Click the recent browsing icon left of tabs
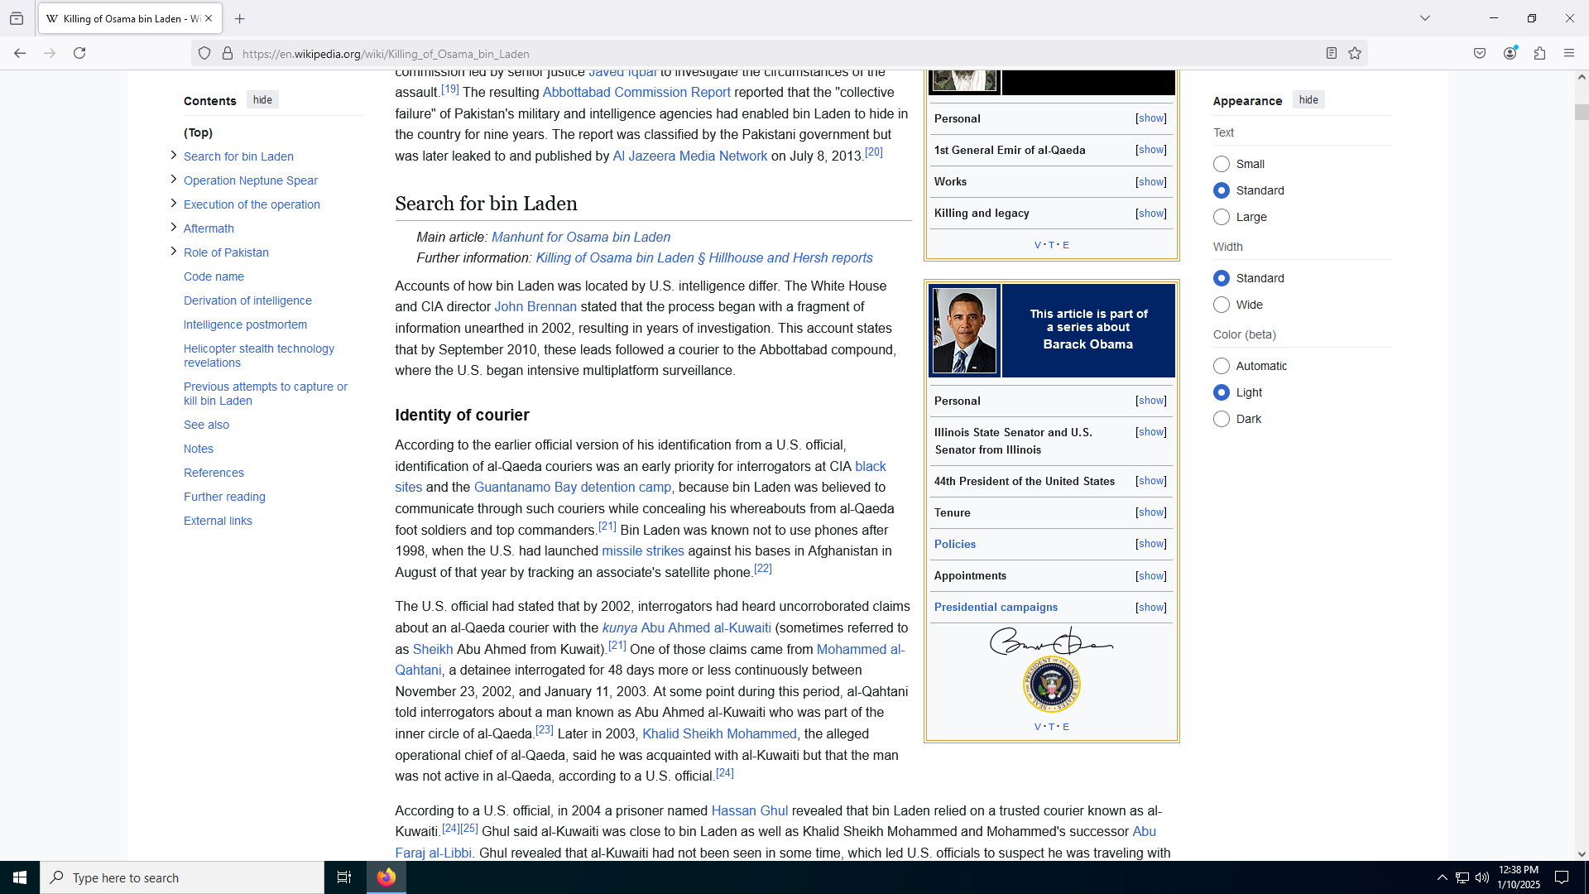Image resolution: width=1589 pixels, height=894 pixels. [x=17, y=18]
